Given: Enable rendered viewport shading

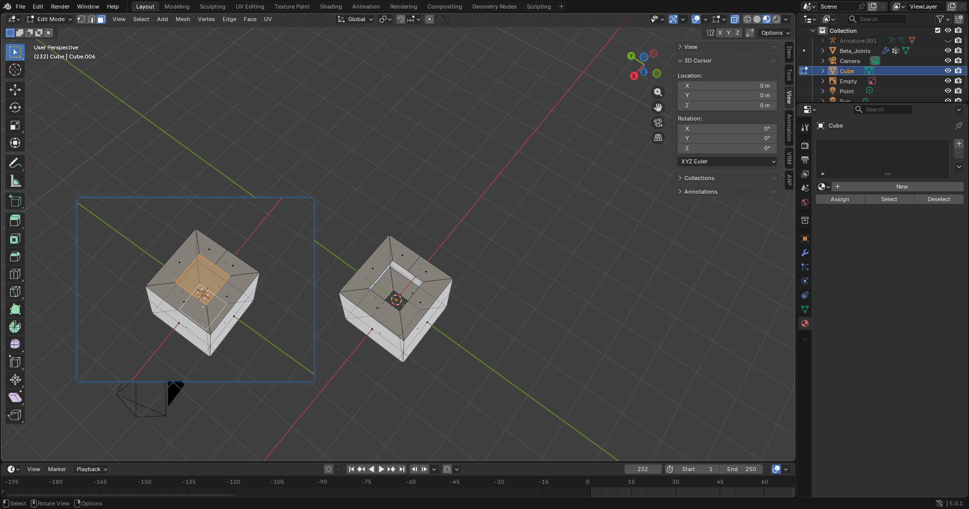Looking at the screenshot, I should (x=776, y=19).
